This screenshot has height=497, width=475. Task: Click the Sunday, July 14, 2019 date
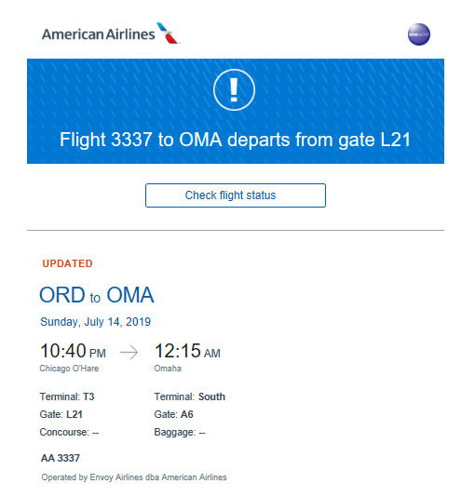click(95, 322)
